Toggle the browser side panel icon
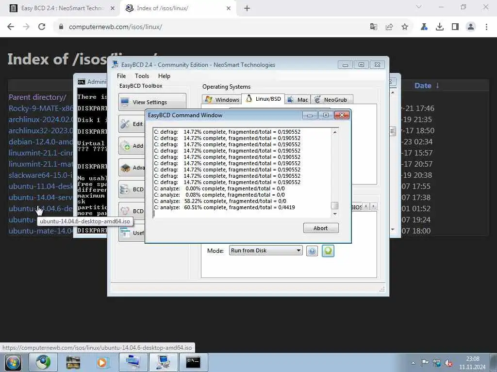Viewport: 497px width, 372px height. (x=455, y=27)
